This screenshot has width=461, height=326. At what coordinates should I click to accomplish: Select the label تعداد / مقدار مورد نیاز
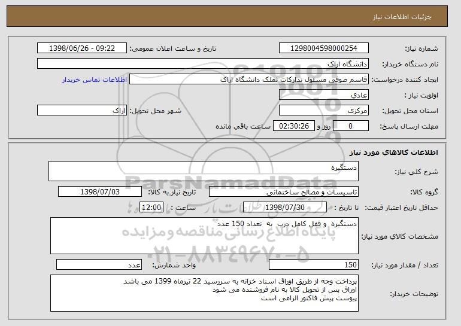(405, 265)
